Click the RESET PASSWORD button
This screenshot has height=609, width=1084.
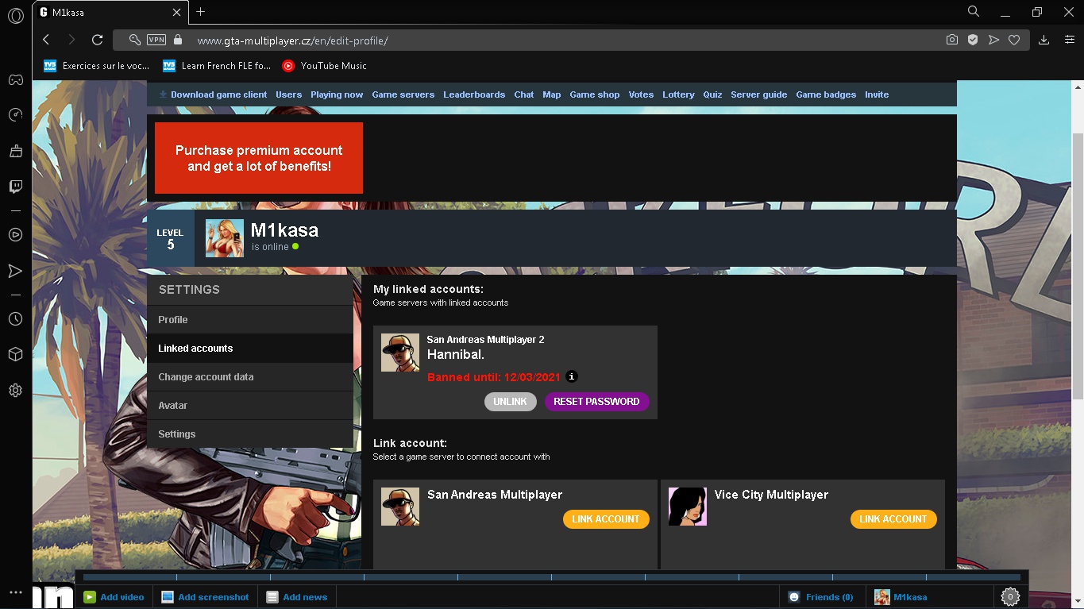(x=596, y=402)
